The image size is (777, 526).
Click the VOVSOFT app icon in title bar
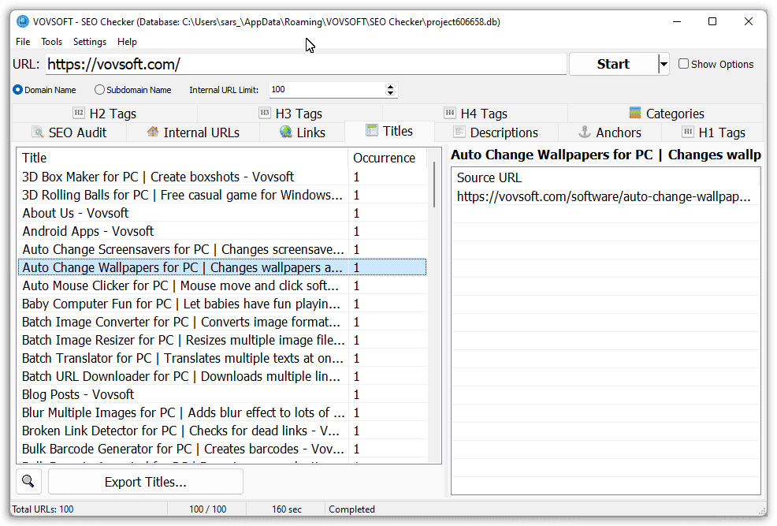22,22
